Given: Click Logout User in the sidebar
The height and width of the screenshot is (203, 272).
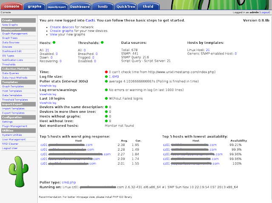Looking at the screenshot, I should coord(10,148).
